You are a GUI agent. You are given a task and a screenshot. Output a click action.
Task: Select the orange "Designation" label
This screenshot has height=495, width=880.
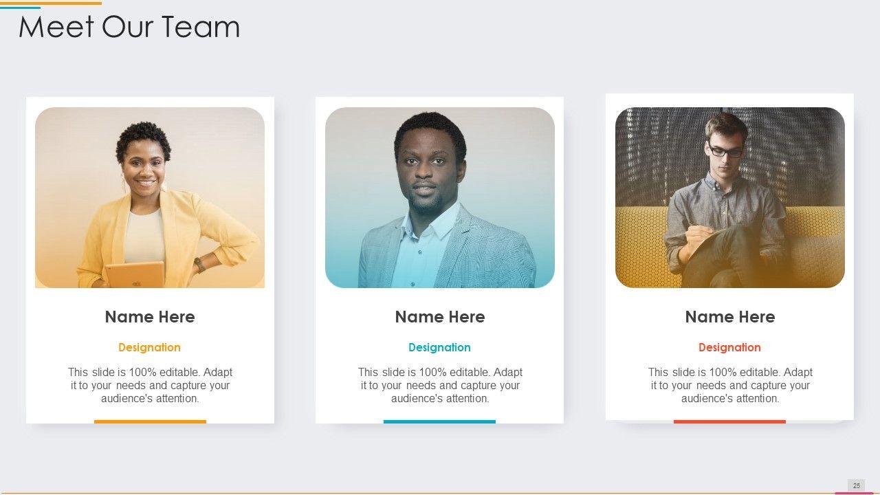pyautogui.click(x=149, y=347)
